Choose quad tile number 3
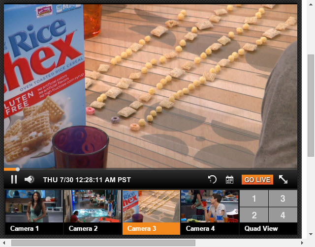 point(283,198)
